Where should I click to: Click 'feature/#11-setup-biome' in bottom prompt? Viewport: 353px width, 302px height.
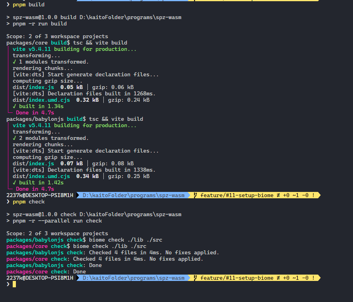pos(237,278)
